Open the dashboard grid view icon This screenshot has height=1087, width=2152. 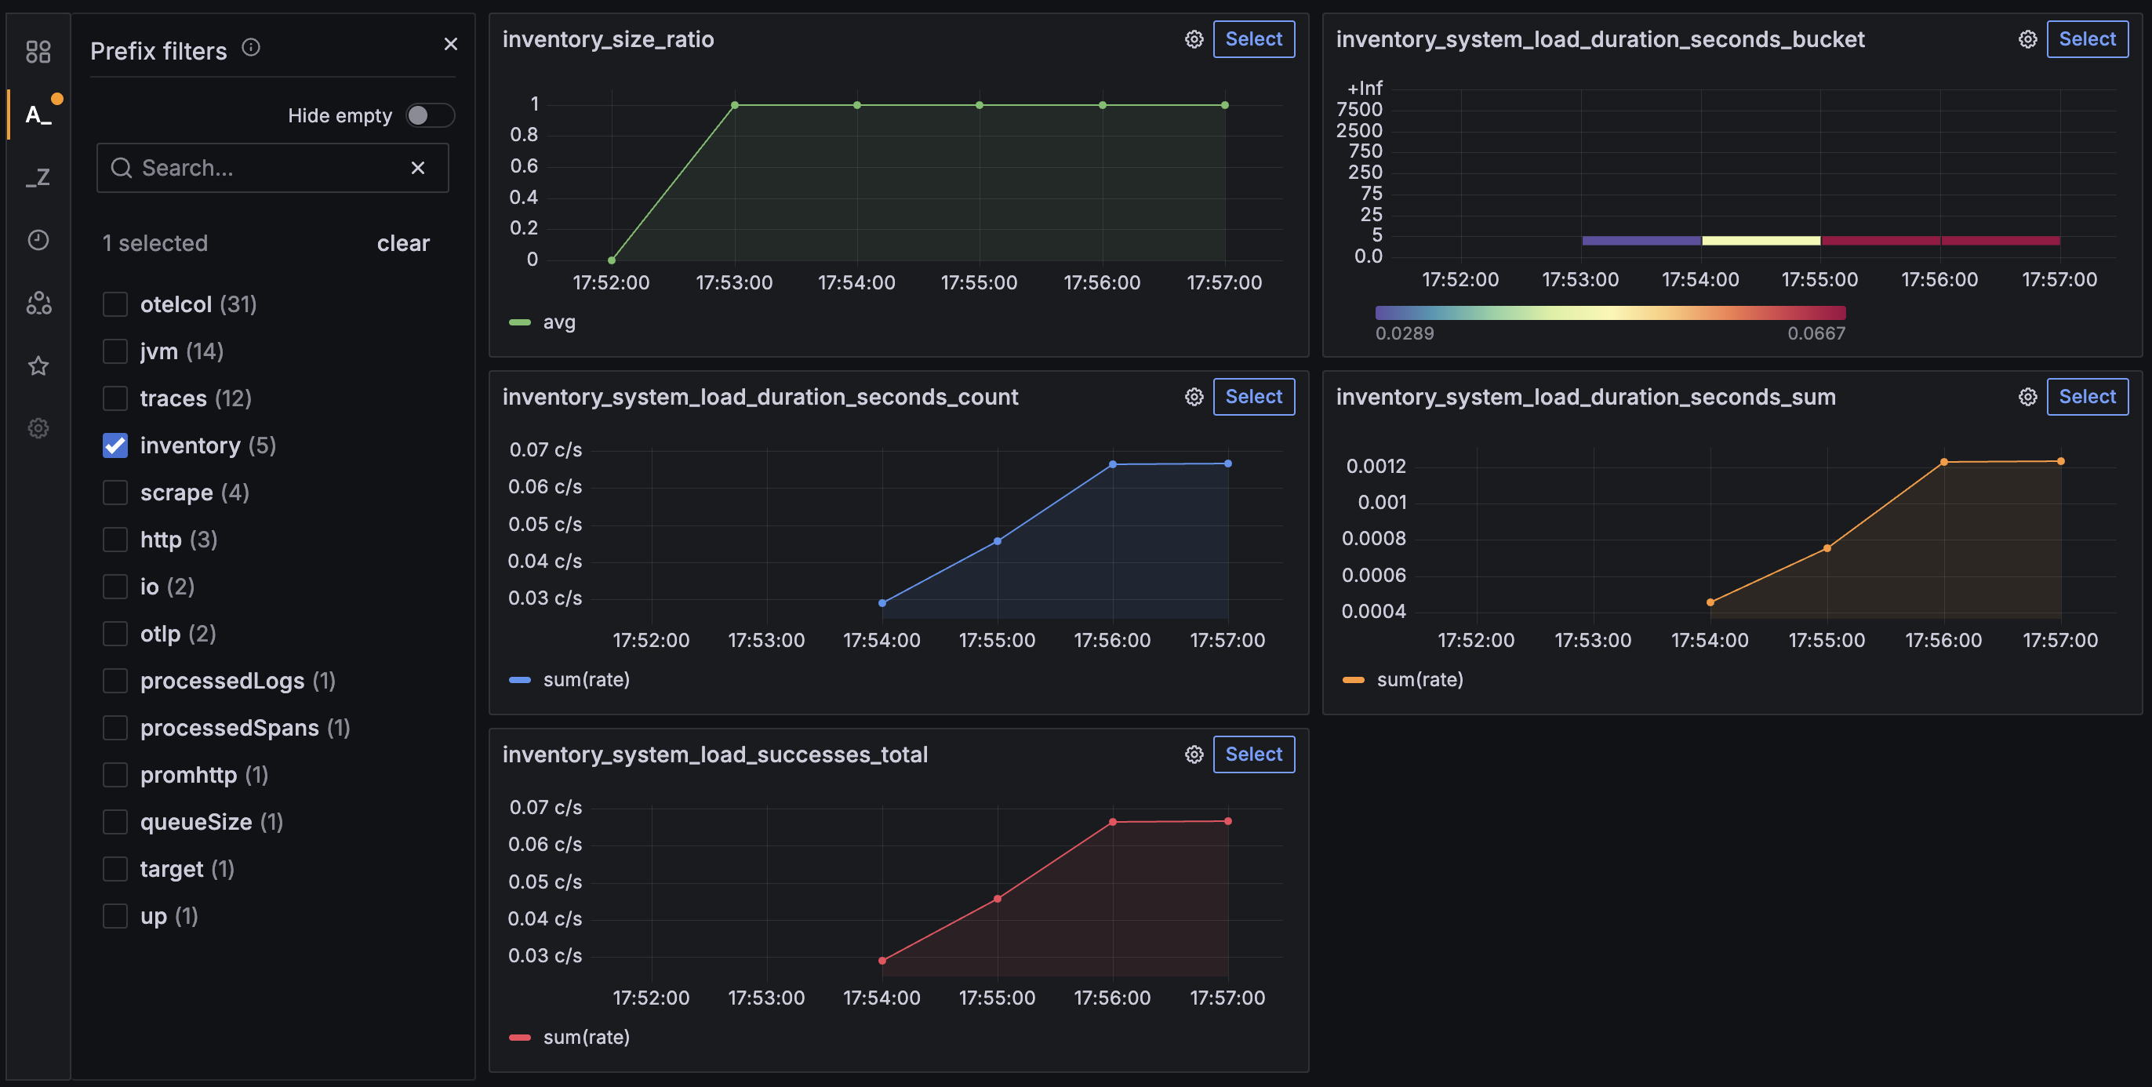click(38, 51)
